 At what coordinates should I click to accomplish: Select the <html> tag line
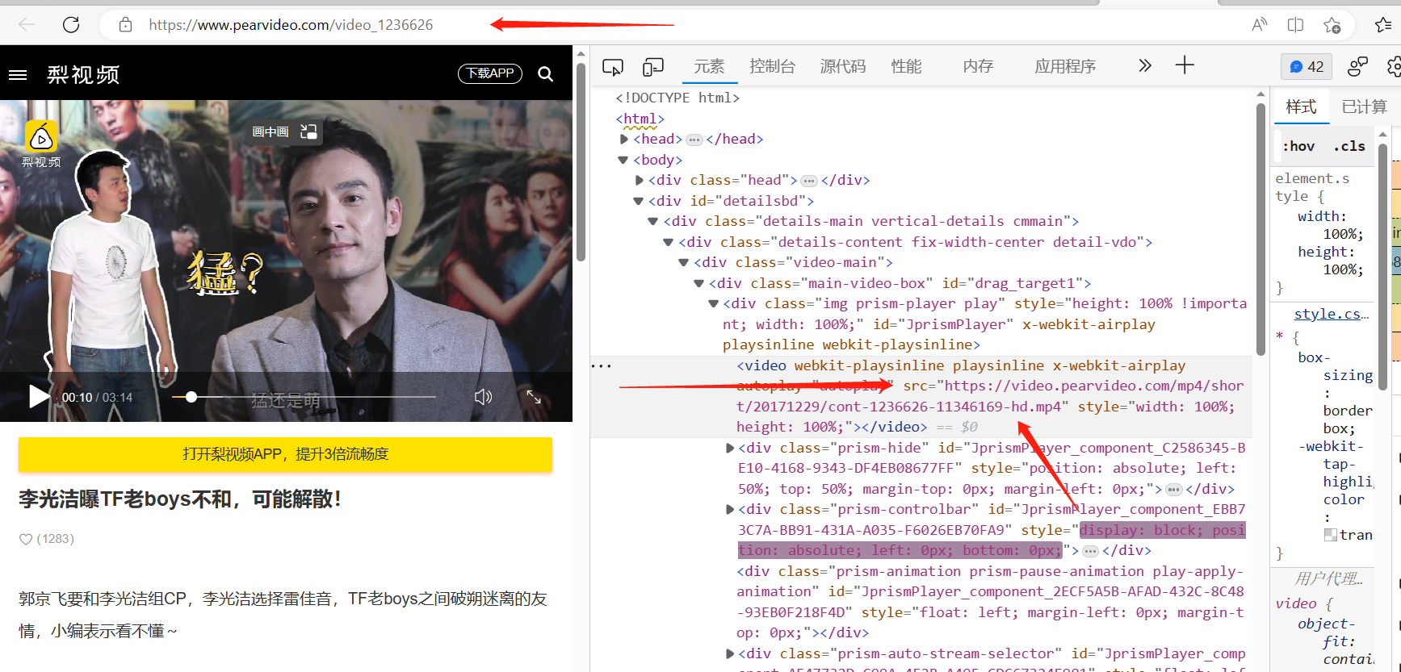click(640, 119)
